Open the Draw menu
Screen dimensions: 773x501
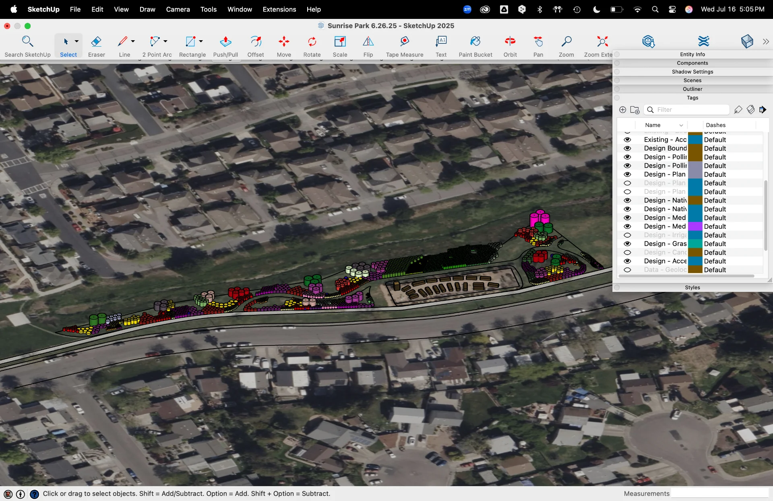point(147,9)
